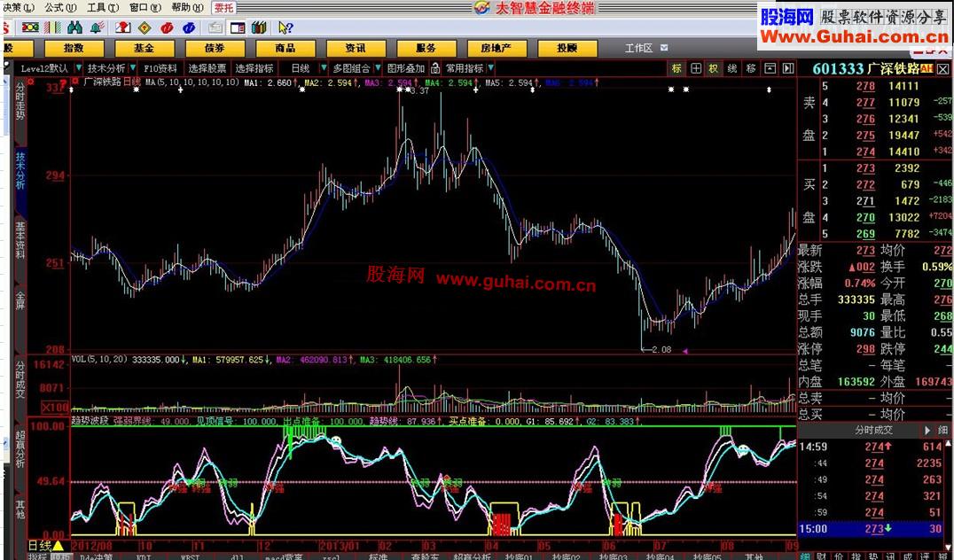Viewport: 954px width, 560px height.
Task: Click the 15:00 last trade row
Action: [x=873, y=529]
